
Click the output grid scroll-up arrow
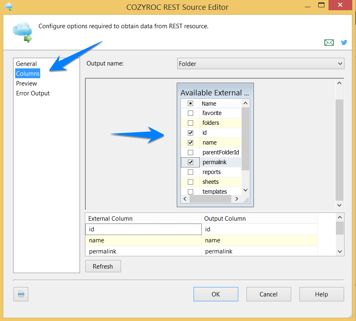(x=340, y=217)
